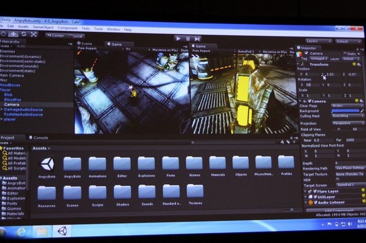Disable the Audio Listener checkbox
Image resolution: width=366 pixels, height=243 pixels.
point(316,202)
